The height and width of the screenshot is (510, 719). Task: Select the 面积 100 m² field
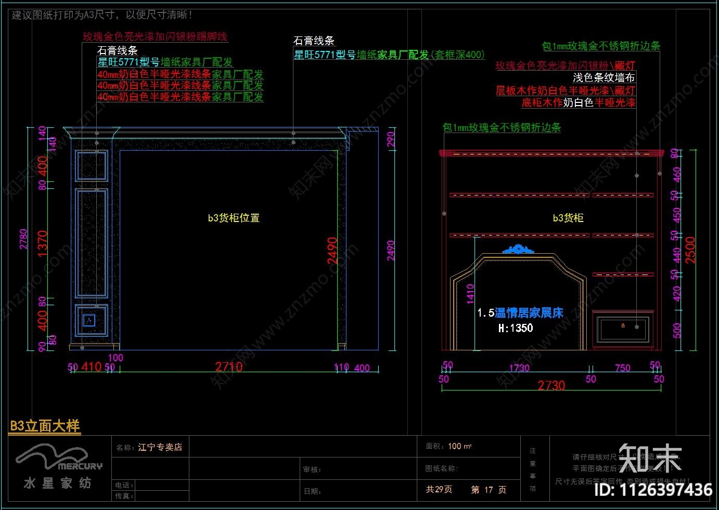[449, 446]
